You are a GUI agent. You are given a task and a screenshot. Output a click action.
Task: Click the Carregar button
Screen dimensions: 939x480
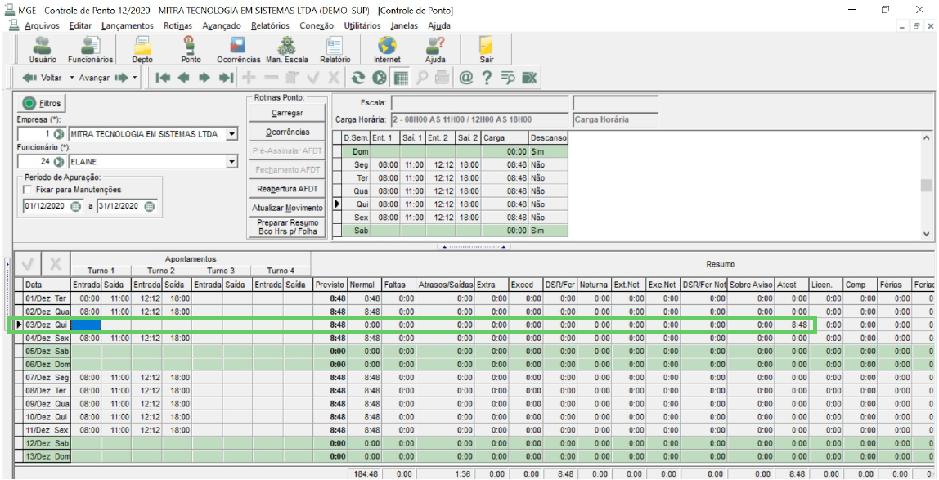tap(287, 113)
